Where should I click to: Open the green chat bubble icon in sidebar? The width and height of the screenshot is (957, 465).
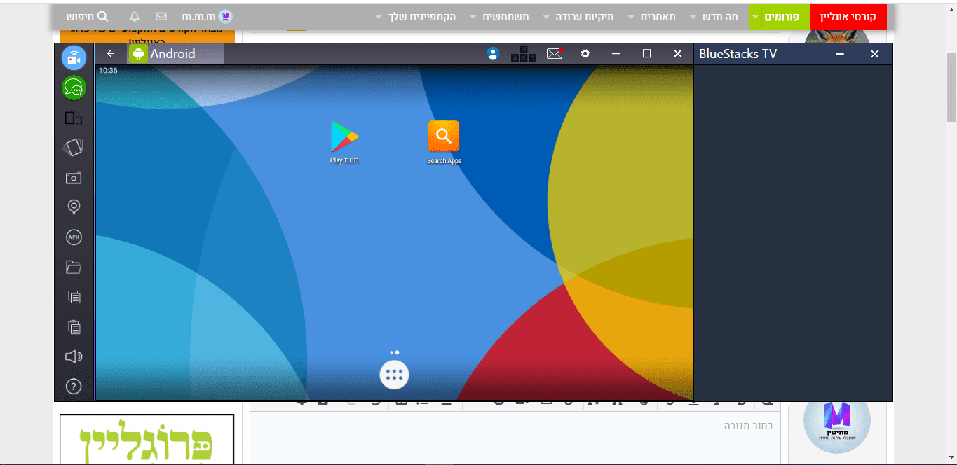point(74,88)
